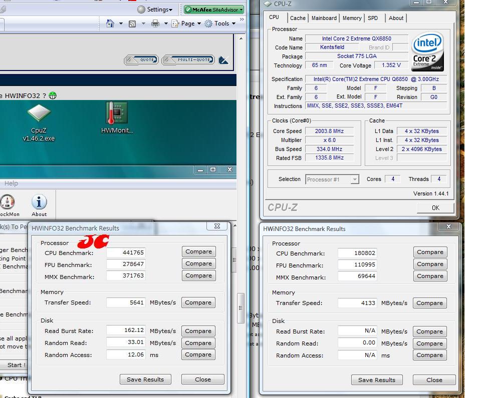Click the Intel Core 2 Extreme logo
481x398 pixels.
(x=428, y=52)
